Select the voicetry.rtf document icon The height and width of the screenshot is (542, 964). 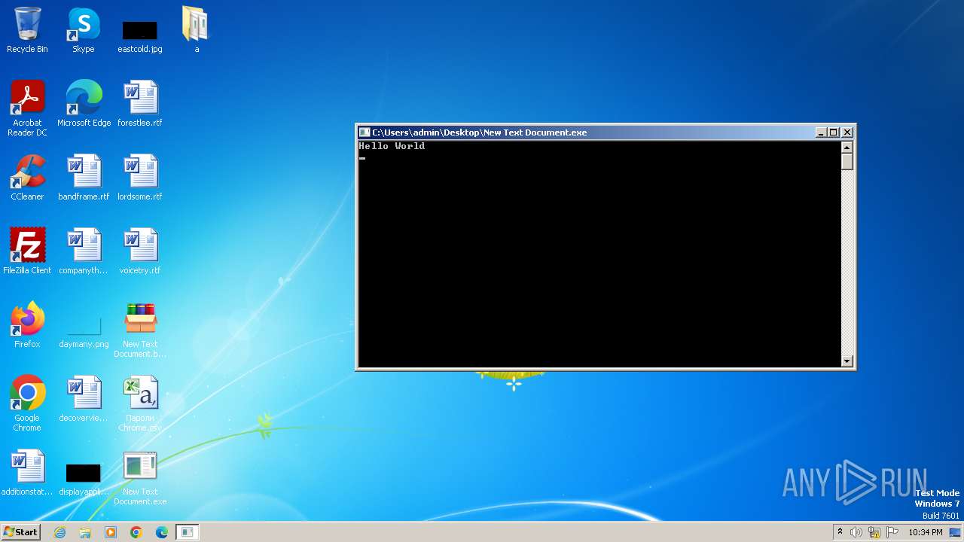[x=140, y=251]
